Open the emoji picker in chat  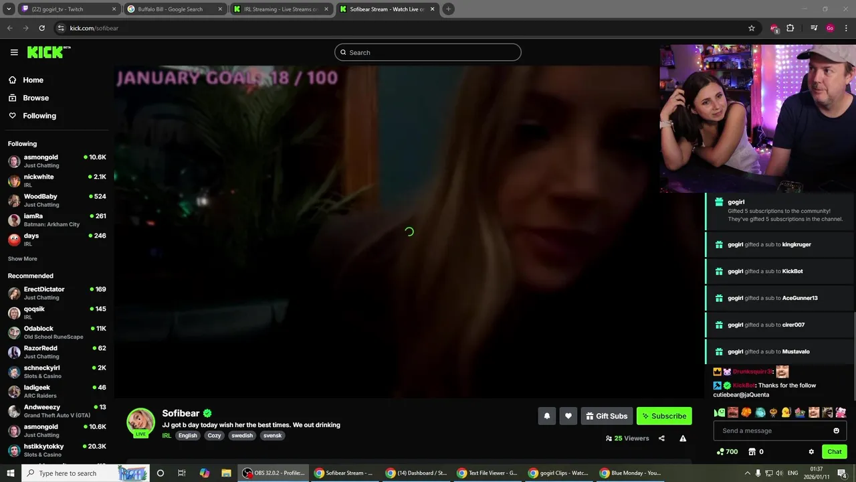[x=836, y=430]
